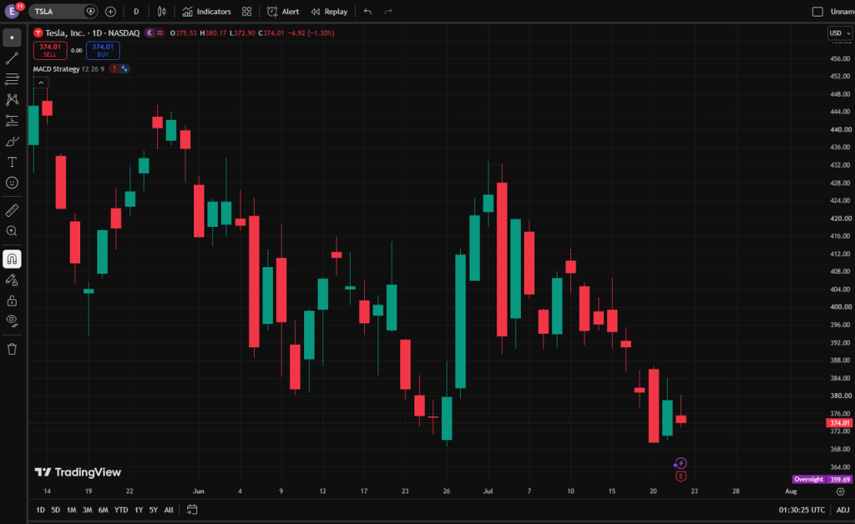Click the trash remove objects icon
Screen dimensions: 855x524
click(12, 349)
